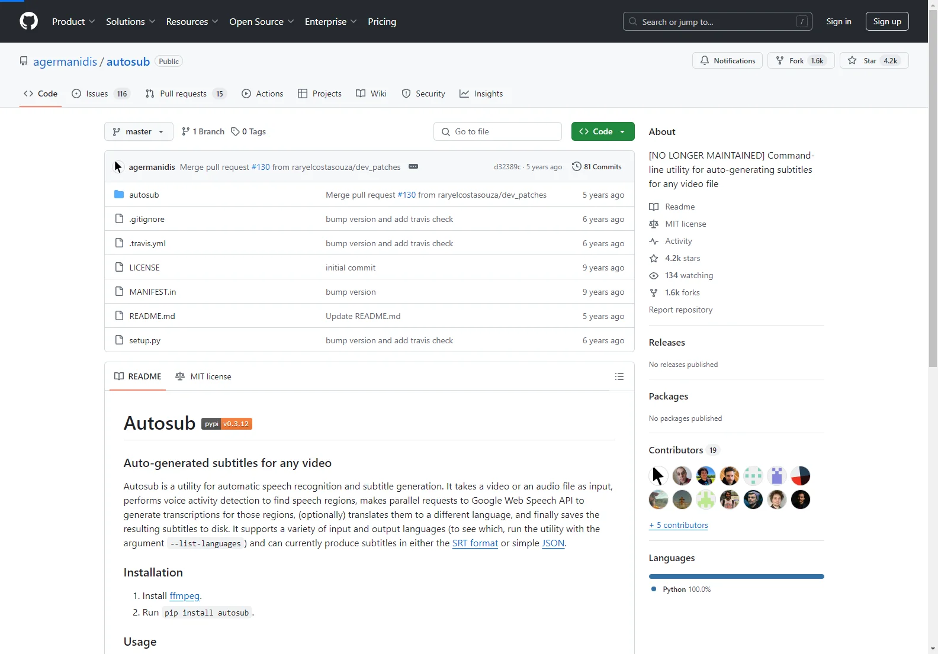The image size is (938, 654).
Task: Open the .travis.yml file
Action: (147, 243)
